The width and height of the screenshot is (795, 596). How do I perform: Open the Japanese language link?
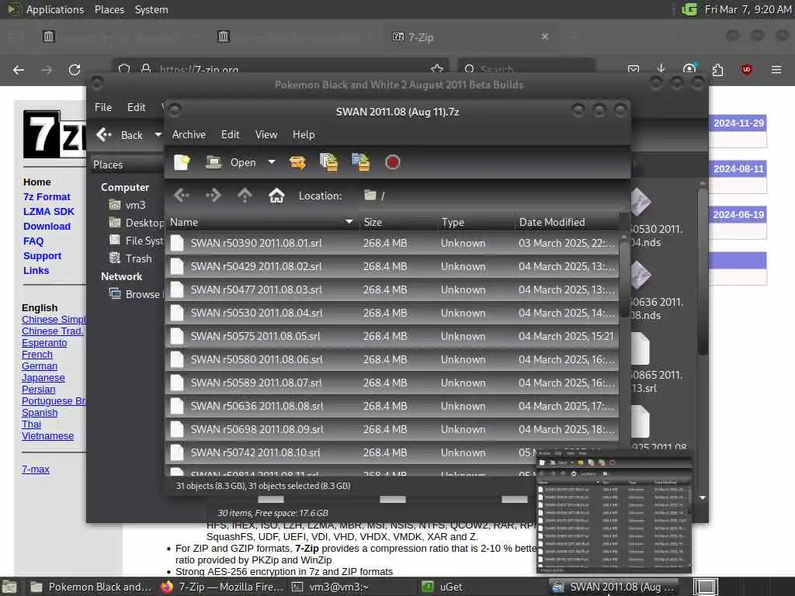tap(43, 378)
